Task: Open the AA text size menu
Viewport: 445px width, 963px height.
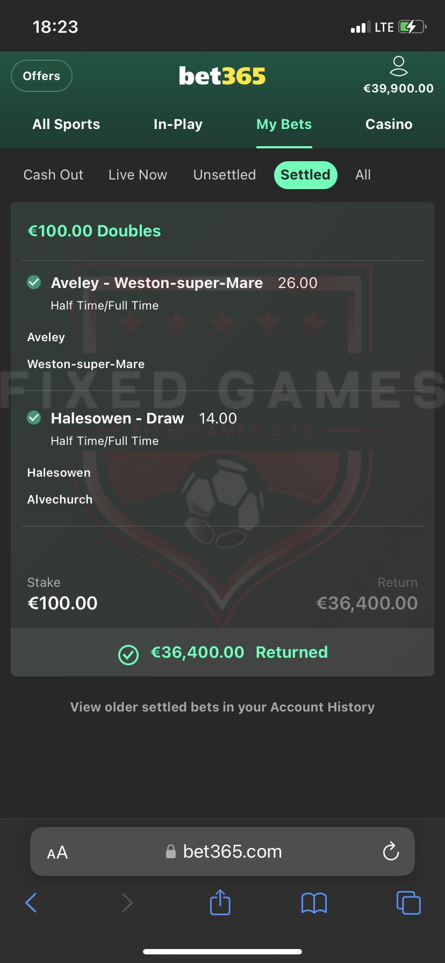Action: [x=58, y=852]
